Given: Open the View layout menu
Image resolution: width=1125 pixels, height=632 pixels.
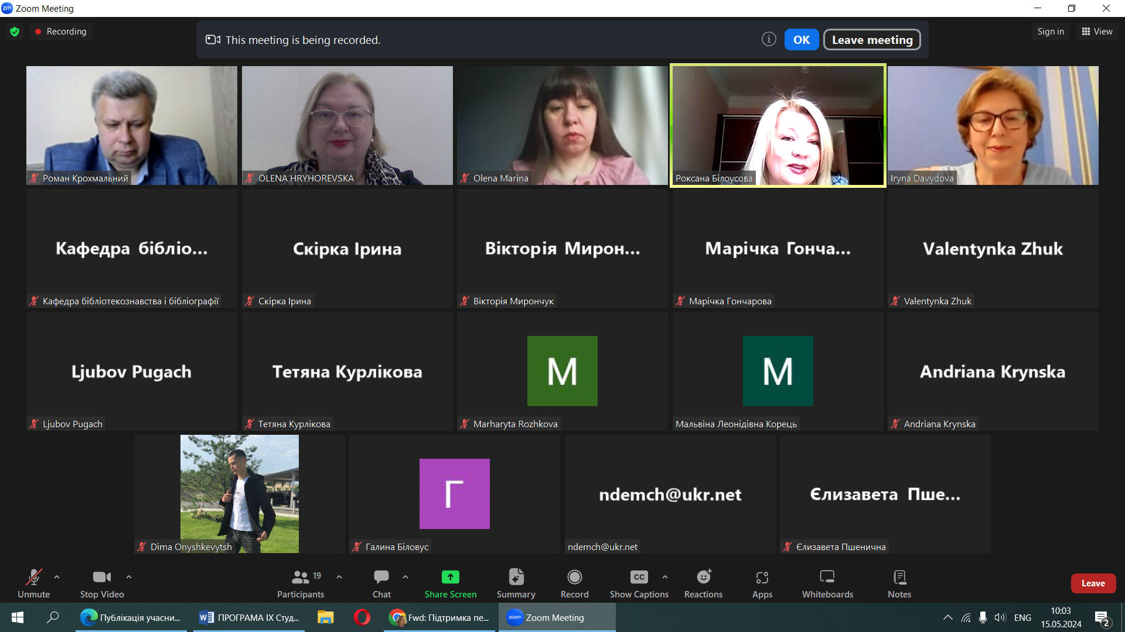Looking at the screenshot, I should [1097, 32].
